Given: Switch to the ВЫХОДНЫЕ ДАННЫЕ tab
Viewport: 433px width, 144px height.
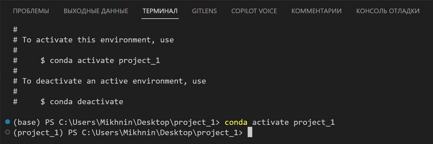Looking at the screenshot, I should [96, 11].
